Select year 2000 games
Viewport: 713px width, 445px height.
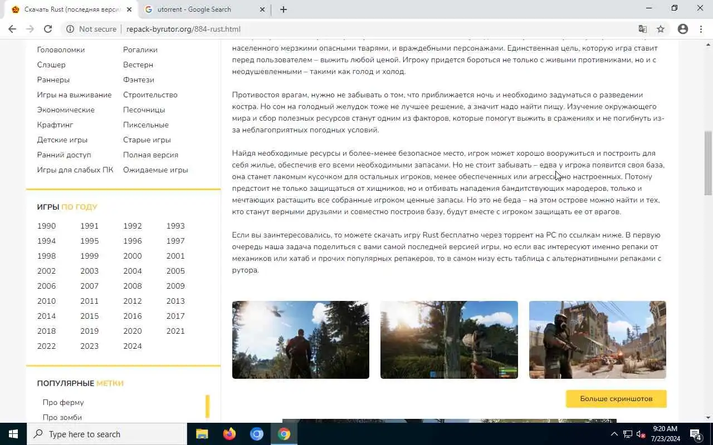tap(133, 256)
